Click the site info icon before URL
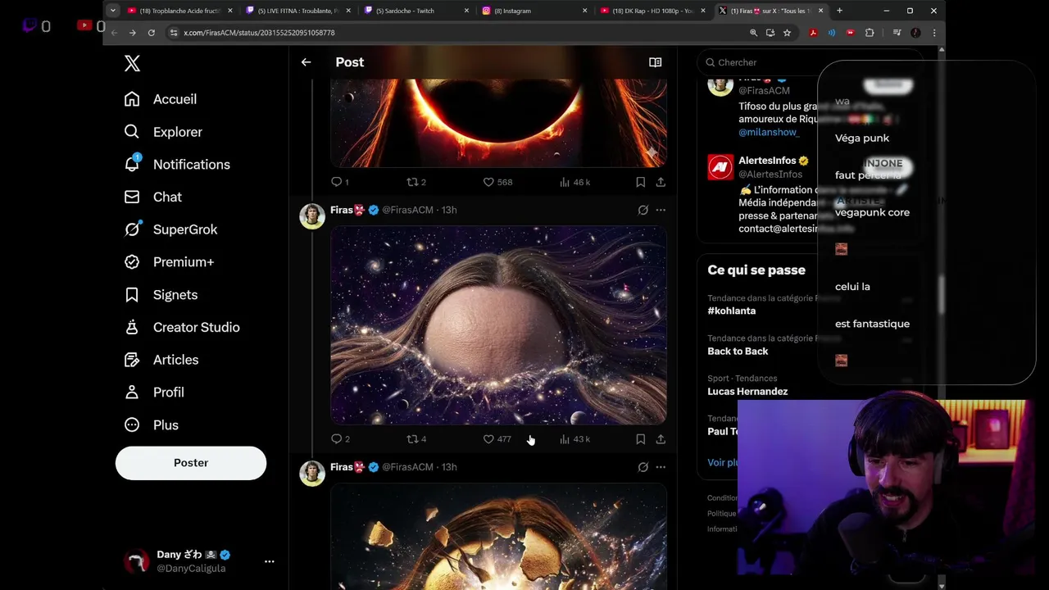The height and width of the screenshot is (590, 1049). 173,33
